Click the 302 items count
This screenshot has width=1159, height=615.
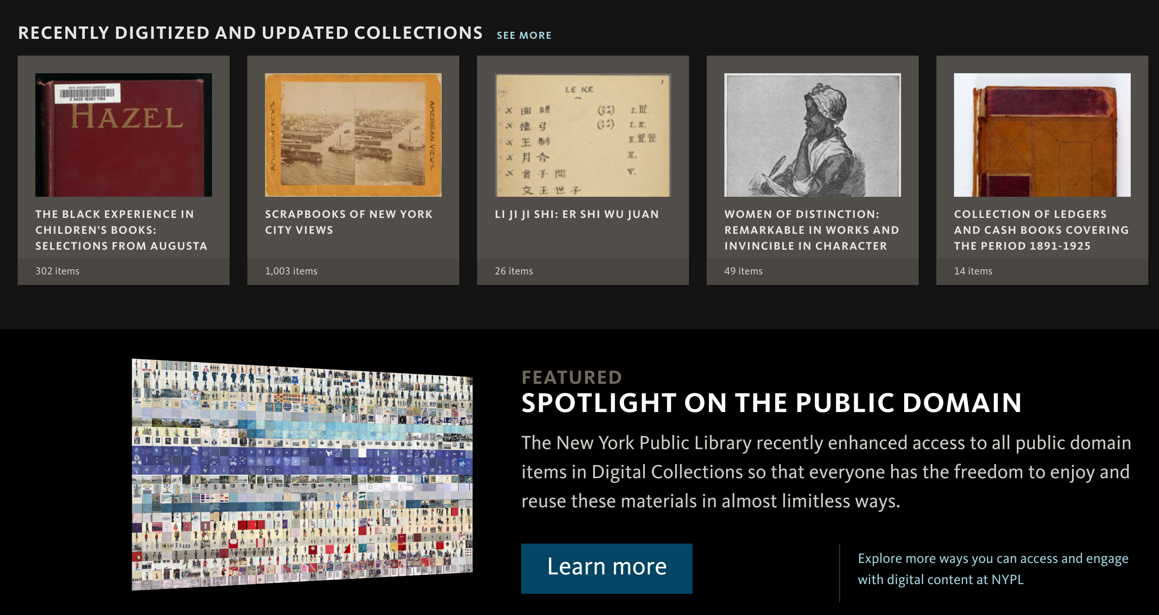click(57, 270)
